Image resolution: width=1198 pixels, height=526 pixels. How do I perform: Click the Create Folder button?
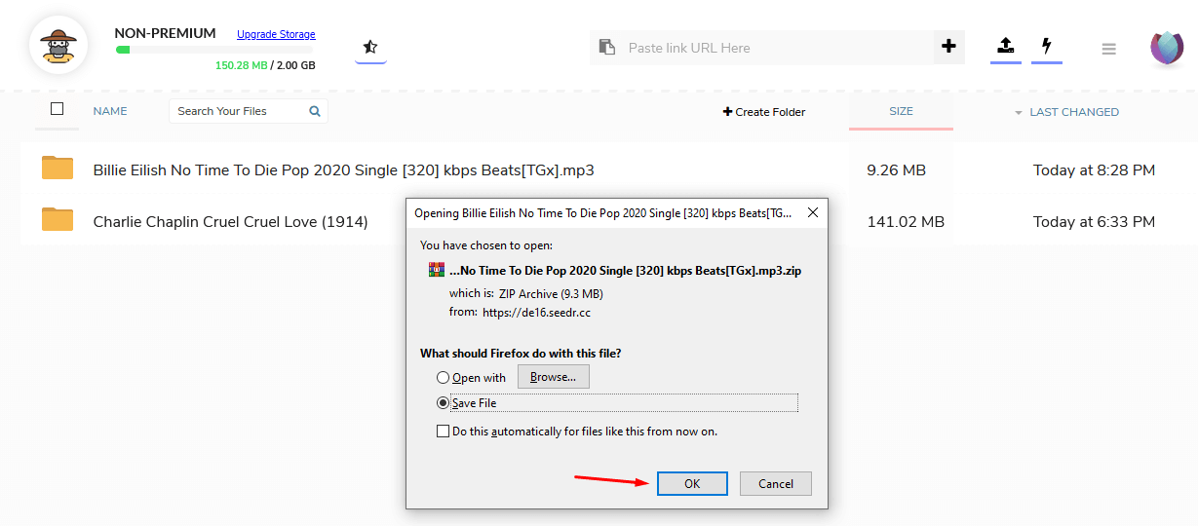pos(764,112)
